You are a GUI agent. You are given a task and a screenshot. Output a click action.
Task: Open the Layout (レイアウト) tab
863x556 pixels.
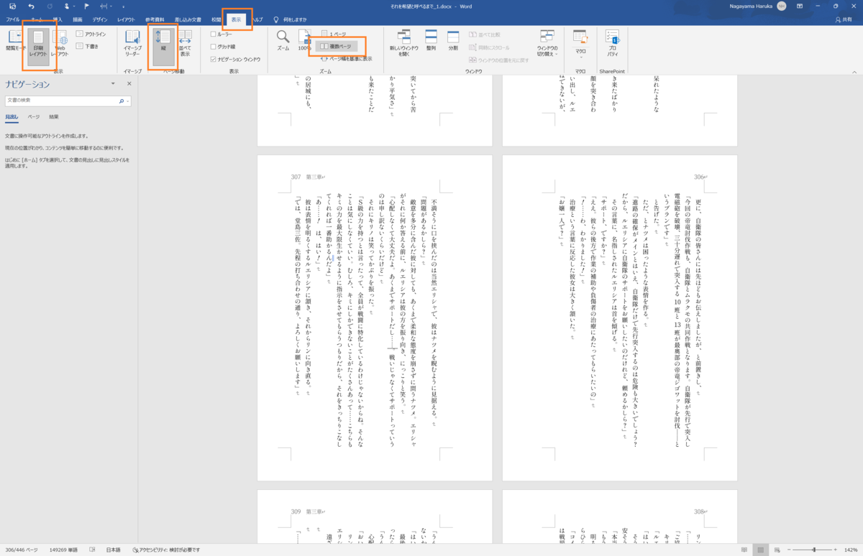126,19
